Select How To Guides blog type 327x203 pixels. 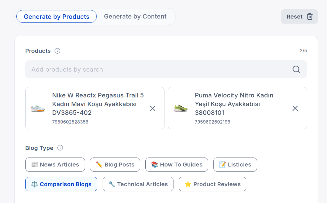coord(177,165)
